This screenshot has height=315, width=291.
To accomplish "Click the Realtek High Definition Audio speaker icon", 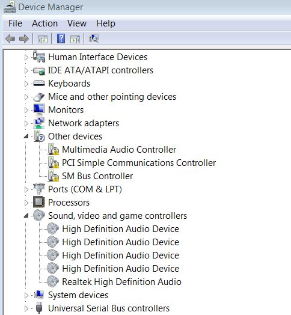I will tap(53, 281).
